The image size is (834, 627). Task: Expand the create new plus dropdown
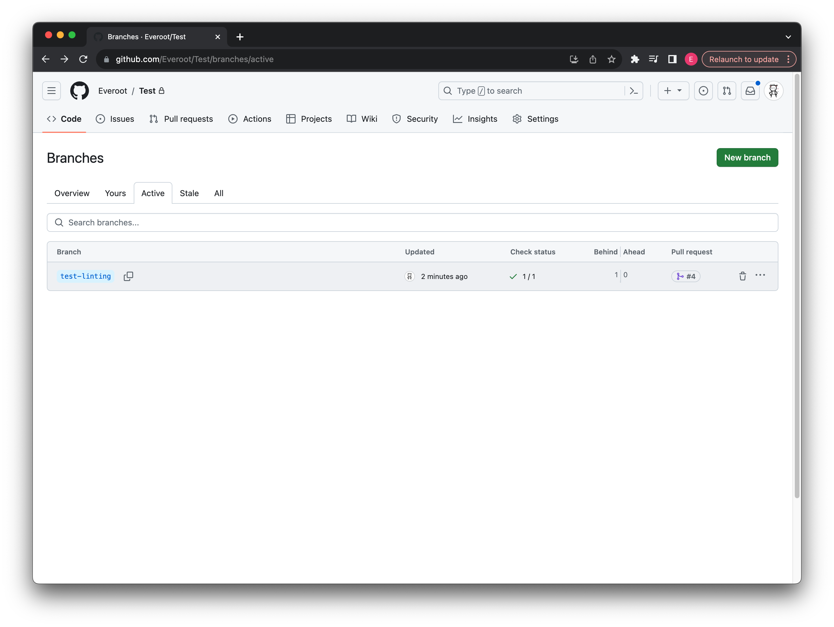click(673, 91)
